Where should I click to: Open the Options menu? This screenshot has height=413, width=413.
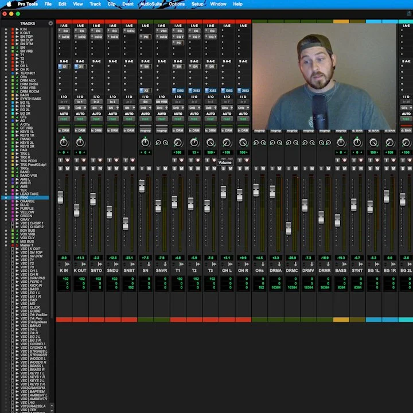click(177, 4)
